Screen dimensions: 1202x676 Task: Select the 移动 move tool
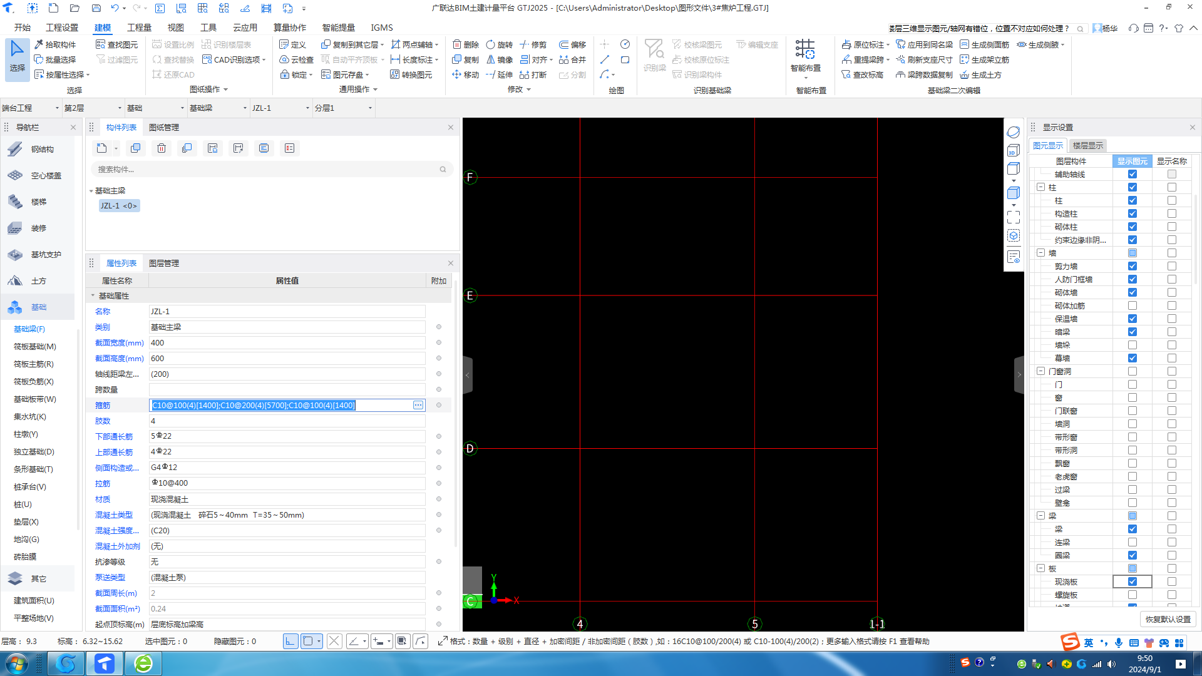coord(465,74)
